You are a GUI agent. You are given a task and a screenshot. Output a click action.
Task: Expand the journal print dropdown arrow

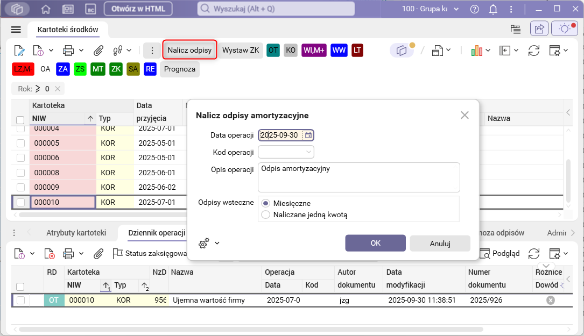tap(81, 254)
